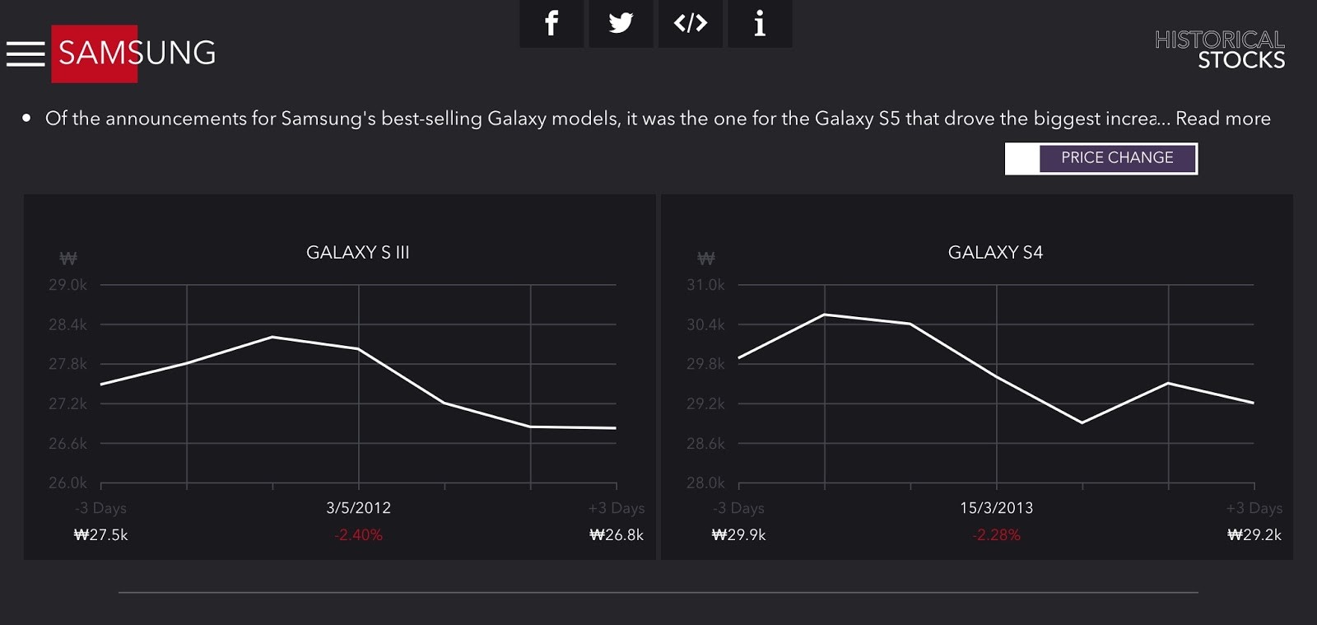Click the won symbol above Galaxy S4 axis
The height and width of the screenshot is (625, 1317).
pyautogui.click(x=706, y=259)
